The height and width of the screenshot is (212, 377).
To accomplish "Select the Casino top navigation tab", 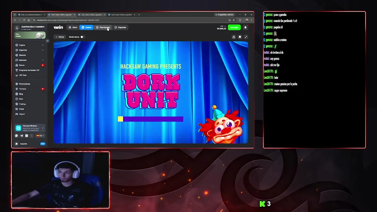I will (87, 27).
